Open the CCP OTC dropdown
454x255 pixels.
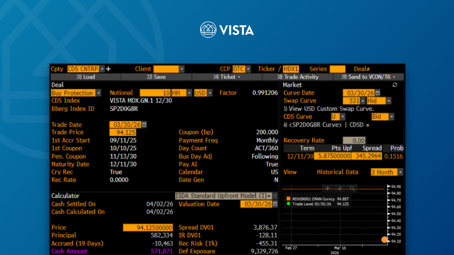tap(248, 69)
